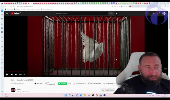
Task: Open the 'Яндекс' bookmark
Action: pyautogui.click(x=17, y=9)
